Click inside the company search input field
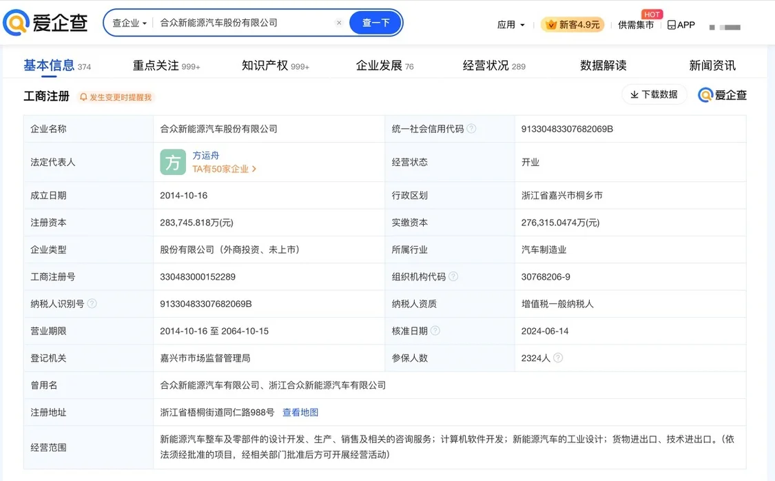 point(241,22)
